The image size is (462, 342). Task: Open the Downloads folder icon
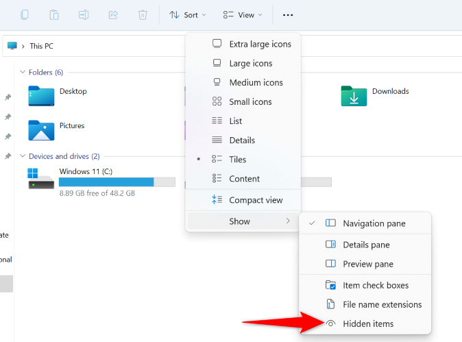click(354, 96)
